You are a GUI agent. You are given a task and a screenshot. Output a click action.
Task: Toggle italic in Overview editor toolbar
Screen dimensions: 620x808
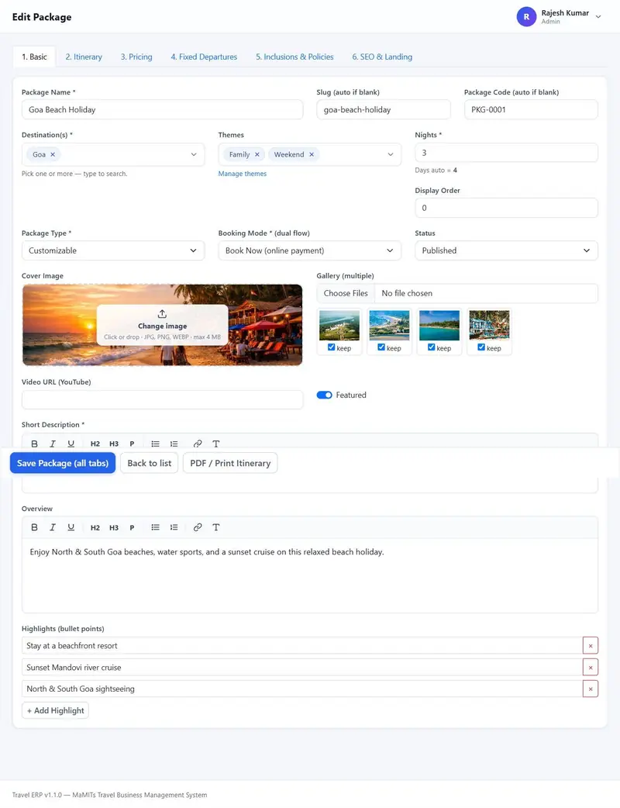point(53,527)
